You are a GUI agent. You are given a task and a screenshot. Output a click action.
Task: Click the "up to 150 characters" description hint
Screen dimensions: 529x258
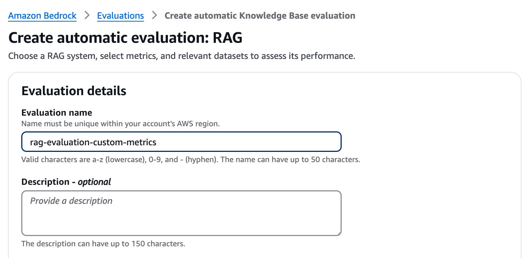coord(103,243)
